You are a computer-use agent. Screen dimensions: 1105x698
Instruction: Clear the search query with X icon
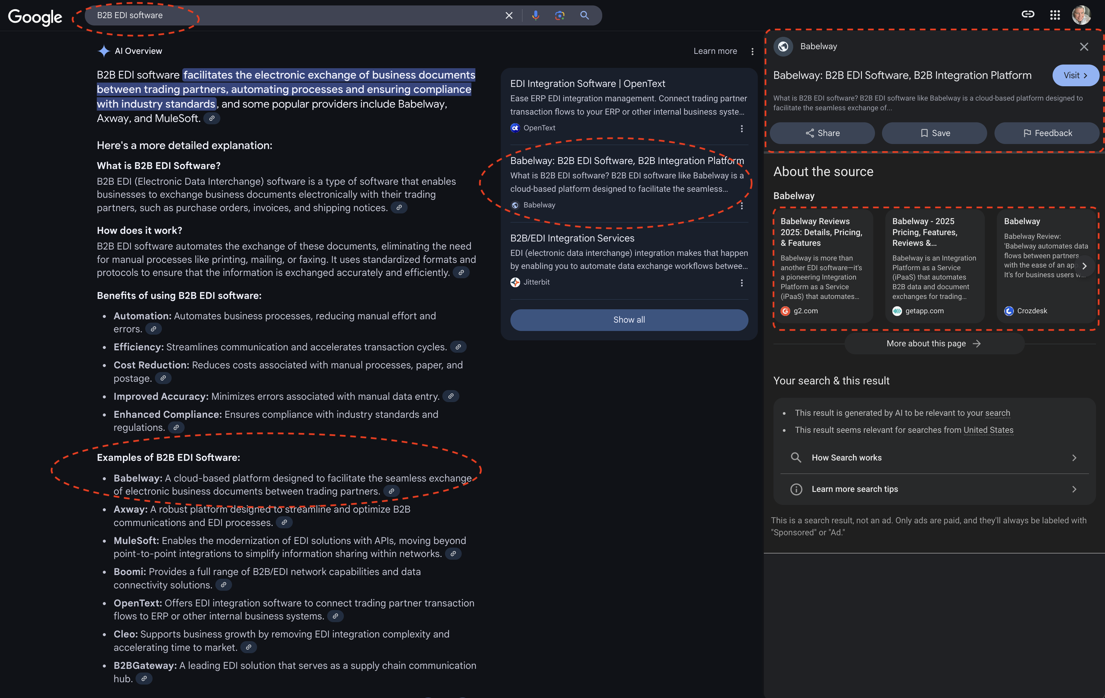click(509, 15)
